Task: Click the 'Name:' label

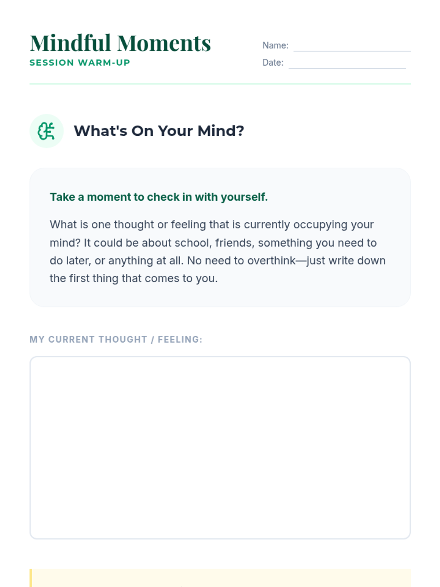Action: point(275,45)
